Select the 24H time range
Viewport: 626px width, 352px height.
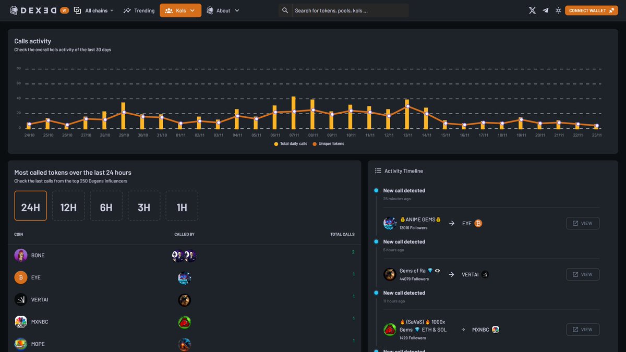(31, 205)
